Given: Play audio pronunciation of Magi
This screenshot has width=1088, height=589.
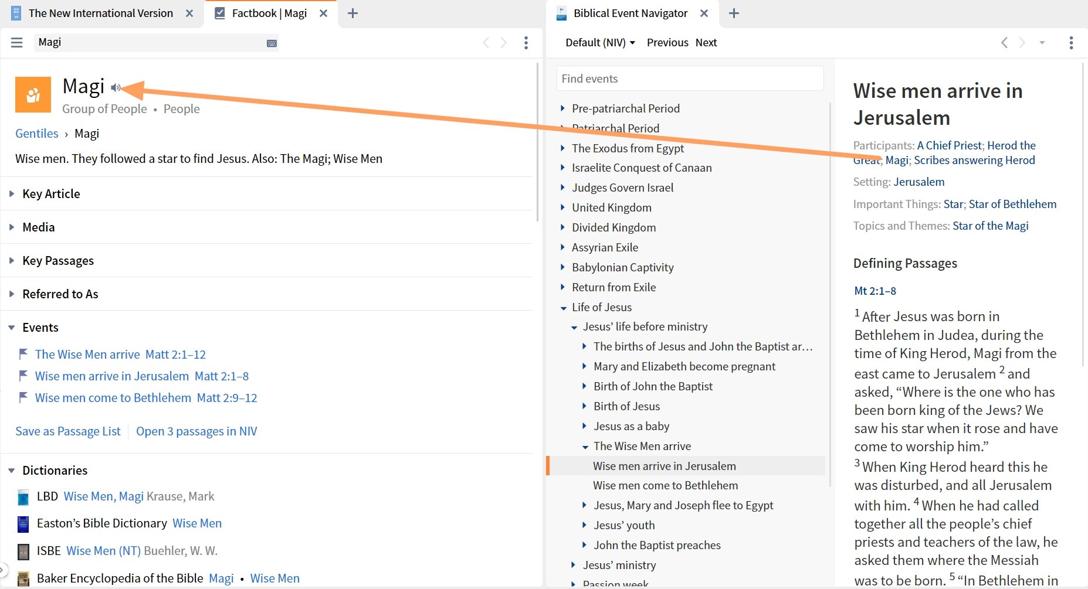Looking at the screenshot, I should [115, 87].
